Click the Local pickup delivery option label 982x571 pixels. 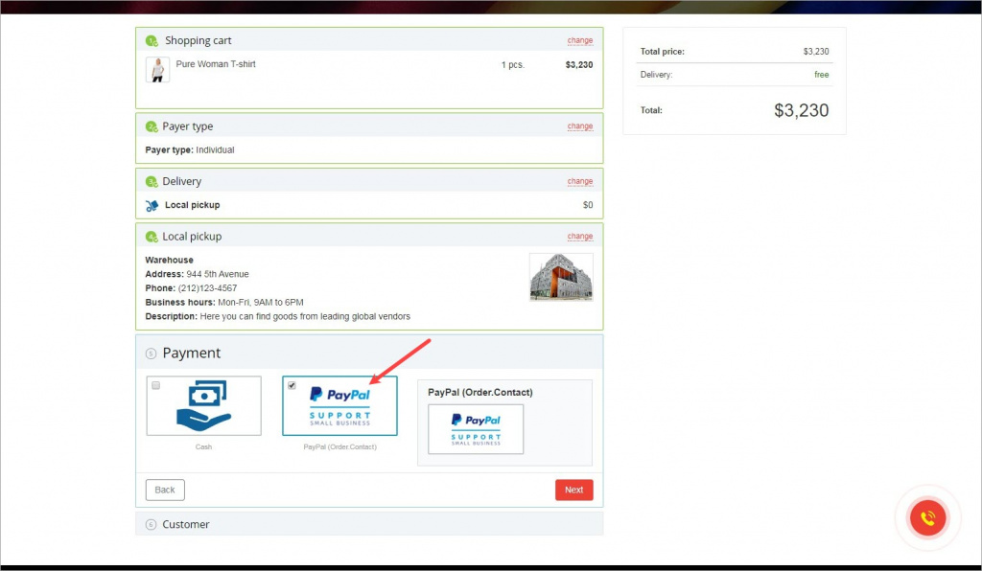click(192, 205)
